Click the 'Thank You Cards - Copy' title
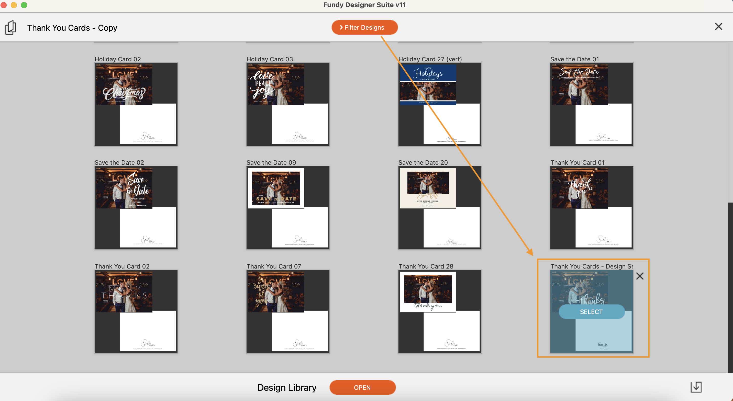 [x=72, y=28]
